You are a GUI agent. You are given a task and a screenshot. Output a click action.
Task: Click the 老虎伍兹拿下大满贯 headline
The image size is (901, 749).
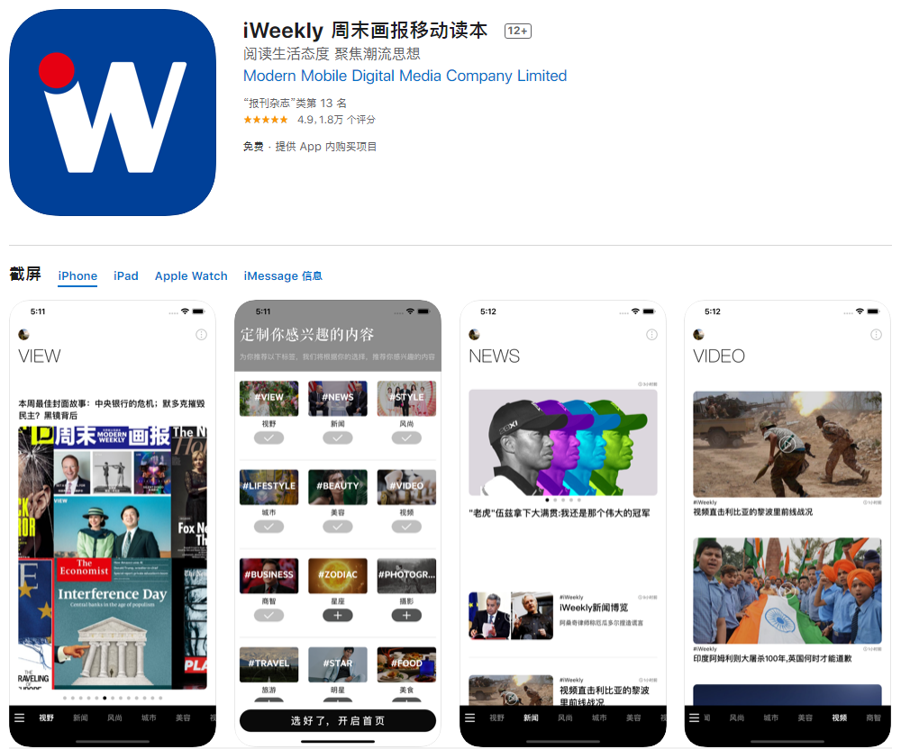[x=560, y=513]
